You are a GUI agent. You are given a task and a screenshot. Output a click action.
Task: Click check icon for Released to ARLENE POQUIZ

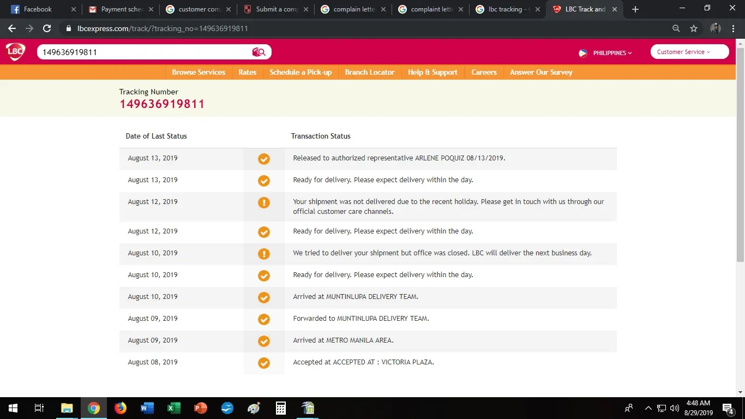[264, 159]
